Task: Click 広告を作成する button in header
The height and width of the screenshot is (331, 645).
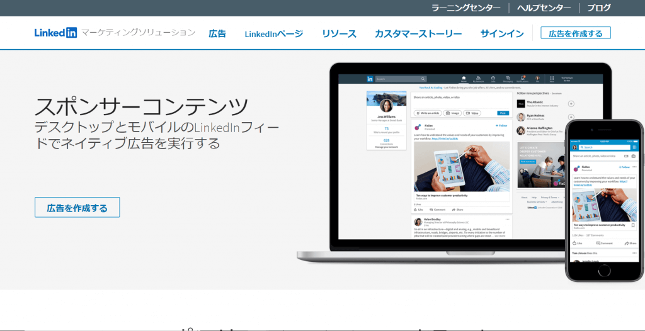Action: tap(576, 33)
